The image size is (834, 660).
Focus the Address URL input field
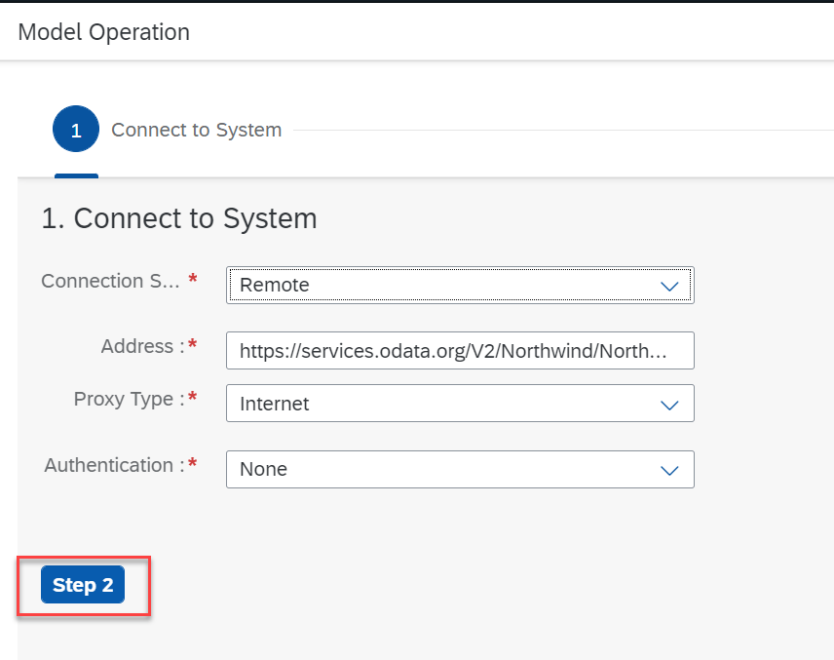[459, 351]
